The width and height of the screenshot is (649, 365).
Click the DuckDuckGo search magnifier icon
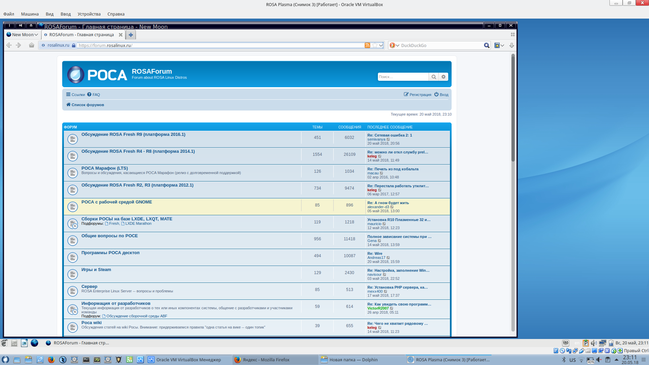(x=486, y=45)
